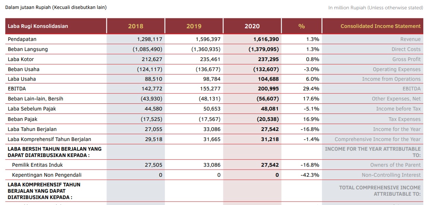Click Pemilik Entitas Induk 2018 value 27,505
The height and width of the screenshot is (205, 430).
click(153, 165)
